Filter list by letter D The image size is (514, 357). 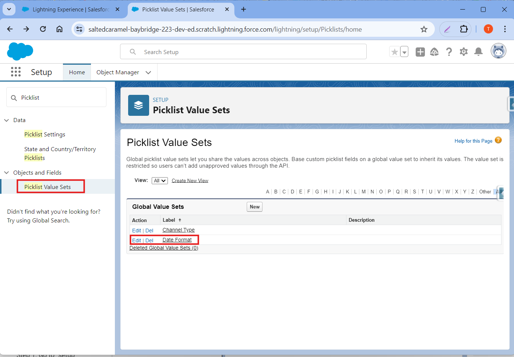pyautogui.click(x=292, y=192)
